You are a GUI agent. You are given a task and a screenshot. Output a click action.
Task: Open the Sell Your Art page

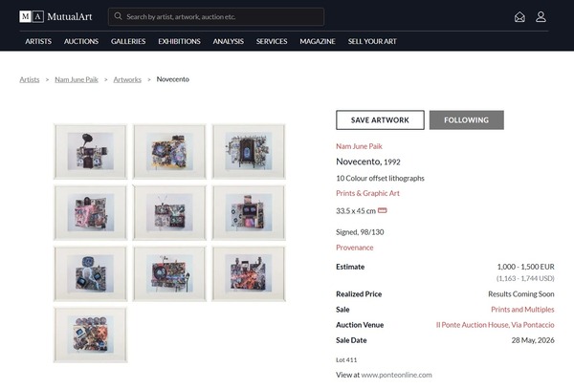point(372,41)
